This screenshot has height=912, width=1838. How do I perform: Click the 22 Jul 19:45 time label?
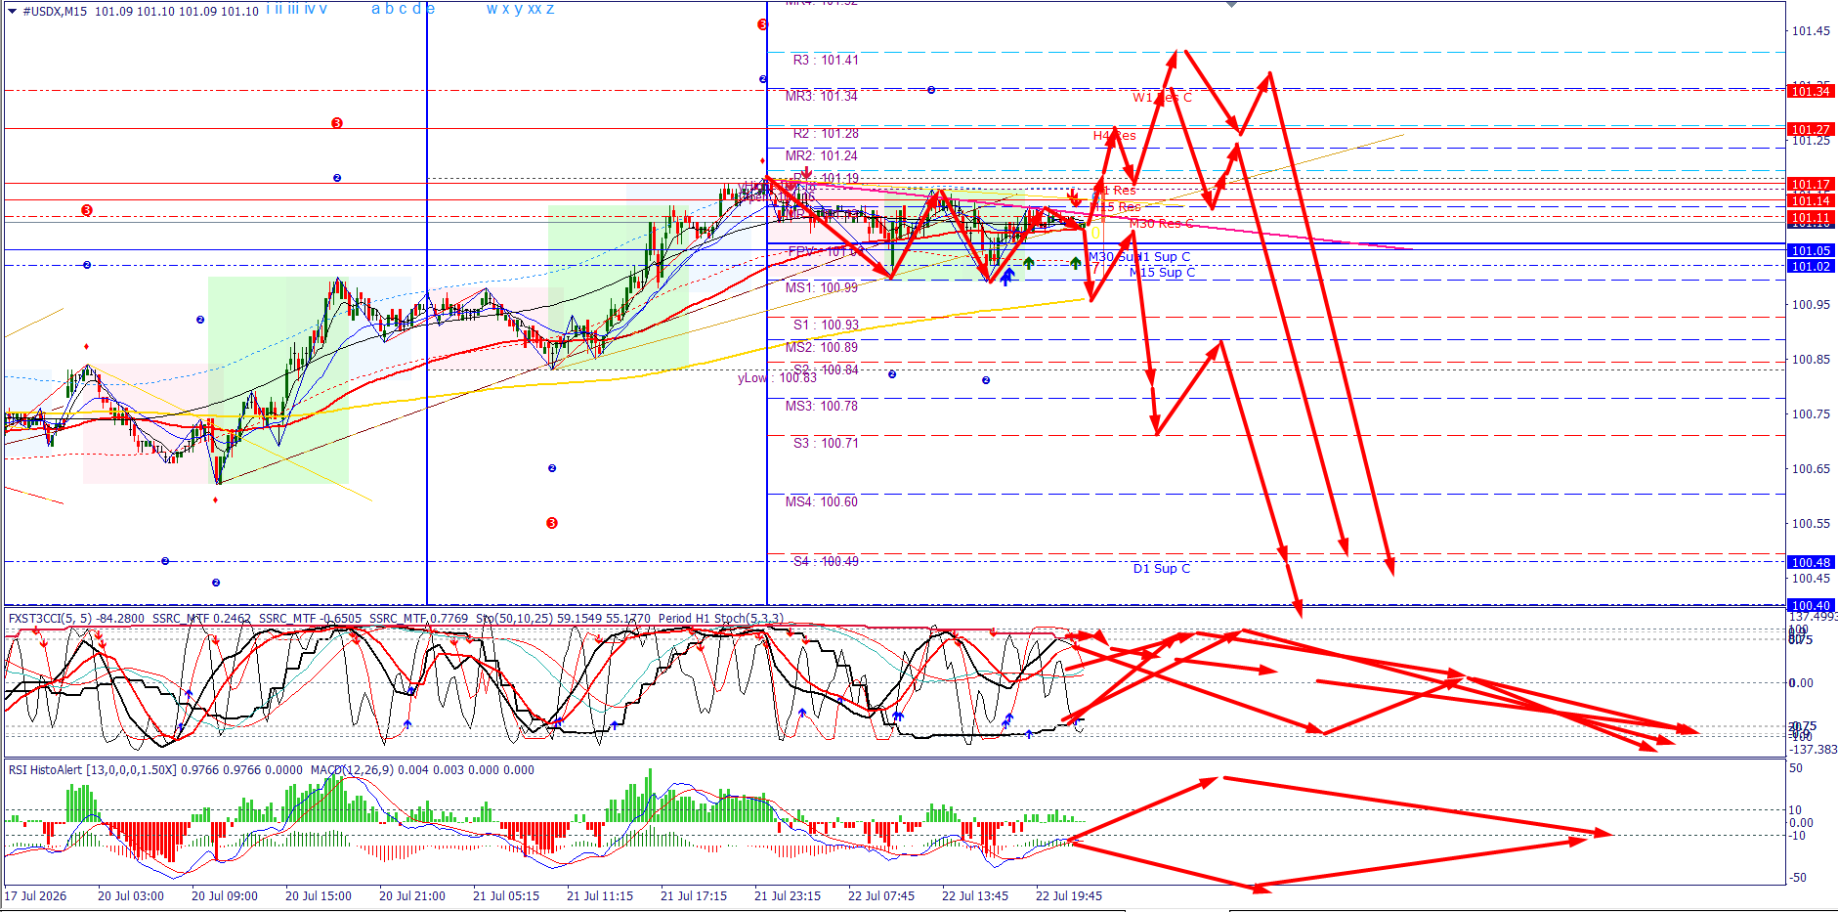1068,895
